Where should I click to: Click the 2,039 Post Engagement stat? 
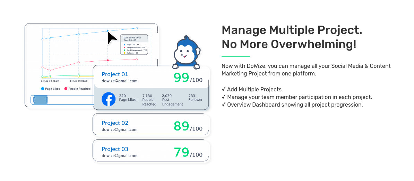pos(172,100)
